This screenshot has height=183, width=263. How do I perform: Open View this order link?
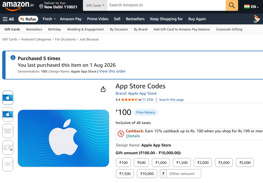coord(112,71)
